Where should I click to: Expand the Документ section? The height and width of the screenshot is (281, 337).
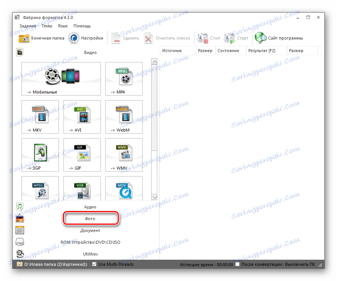[90, 230]
